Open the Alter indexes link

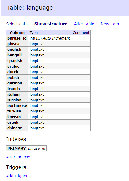click(19, 157)
